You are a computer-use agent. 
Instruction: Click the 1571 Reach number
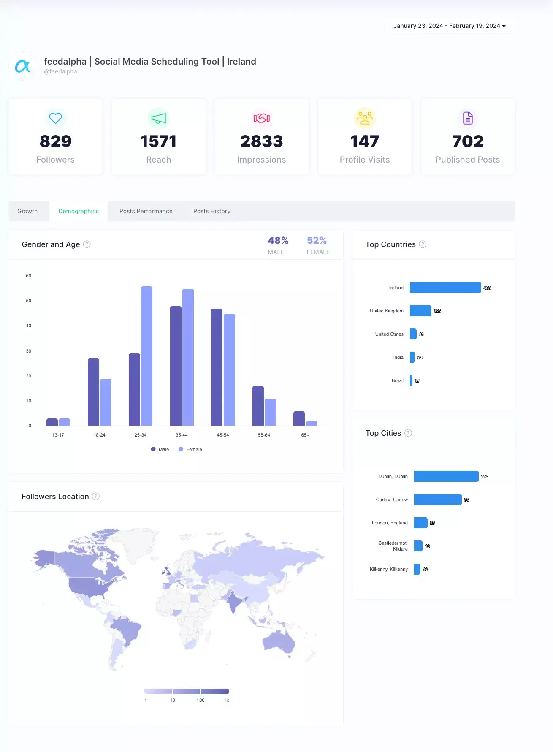tap(159, 141)
